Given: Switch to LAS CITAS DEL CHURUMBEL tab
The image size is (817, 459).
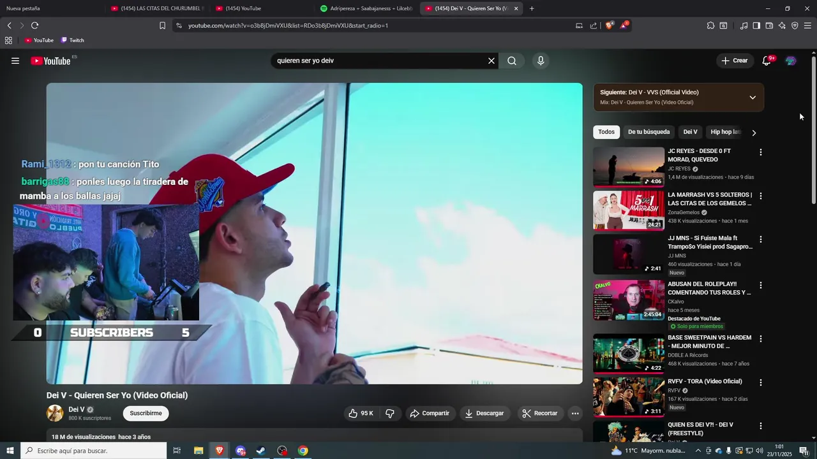Looking at the screenshot, I should (156, 8).
